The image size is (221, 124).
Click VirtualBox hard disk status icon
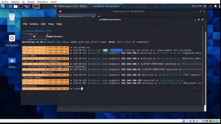[184, 121]
